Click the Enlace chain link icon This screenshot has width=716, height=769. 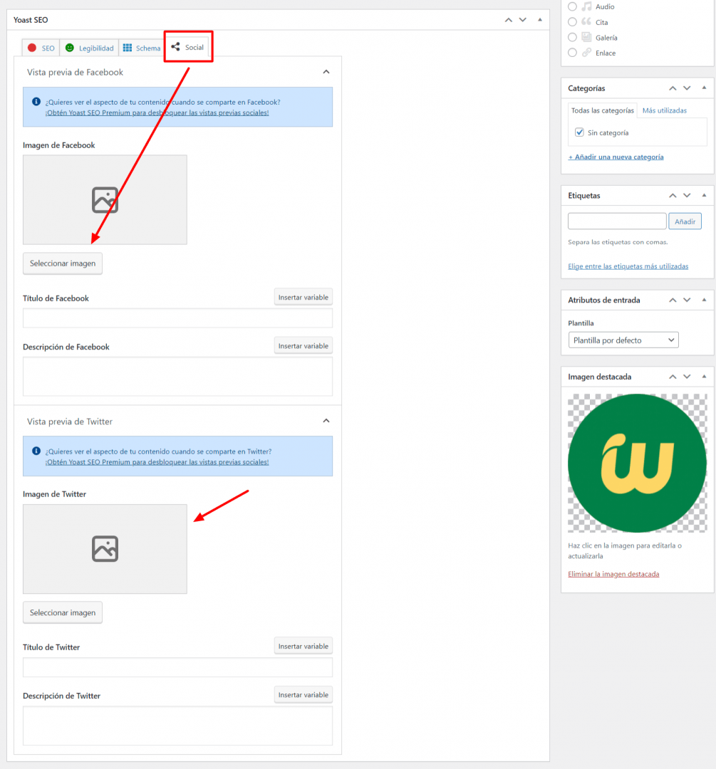coord(586,53)
